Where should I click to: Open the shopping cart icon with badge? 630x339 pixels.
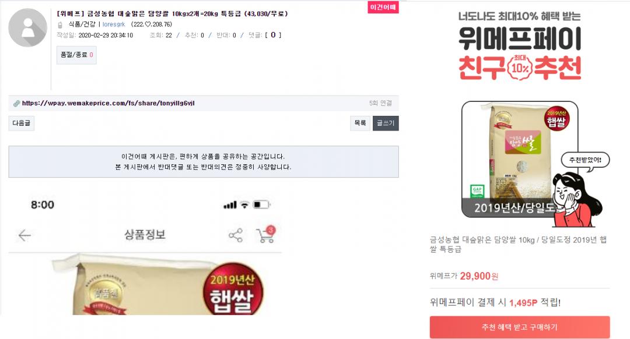265,234
